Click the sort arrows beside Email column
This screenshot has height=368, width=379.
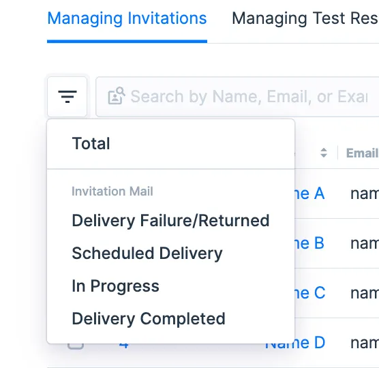click(x=324, y=153)
